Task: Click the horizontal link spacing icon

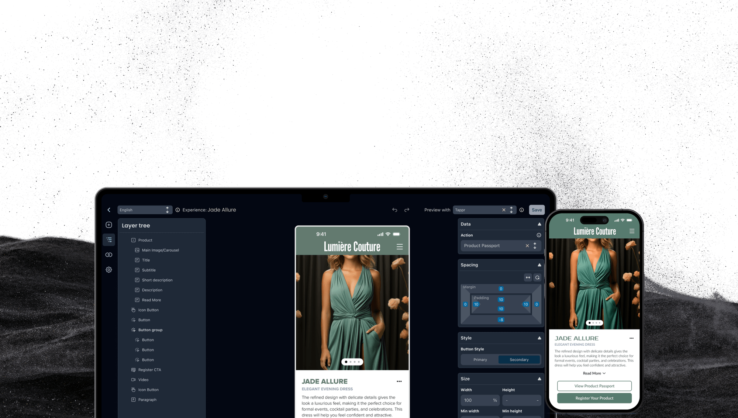Action: (528, 277)
